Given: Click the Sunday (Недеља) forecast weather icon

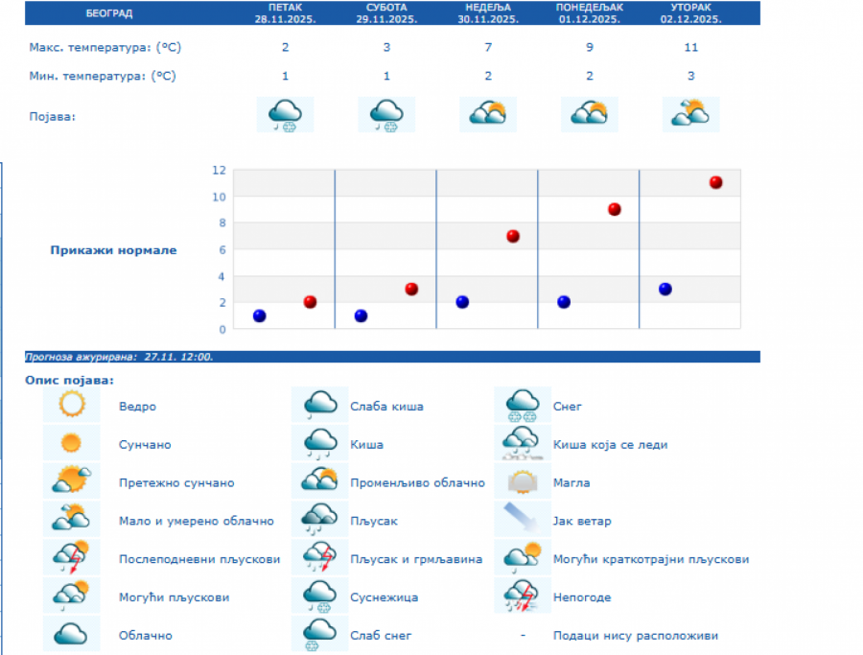Looking at the screenshot, I should pos(487,115).
